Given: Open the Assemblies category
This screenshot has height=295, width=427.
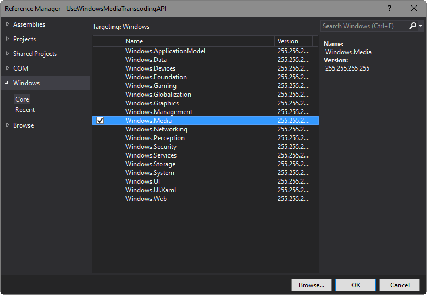Looking at the screenshot, I should (29, 24).
